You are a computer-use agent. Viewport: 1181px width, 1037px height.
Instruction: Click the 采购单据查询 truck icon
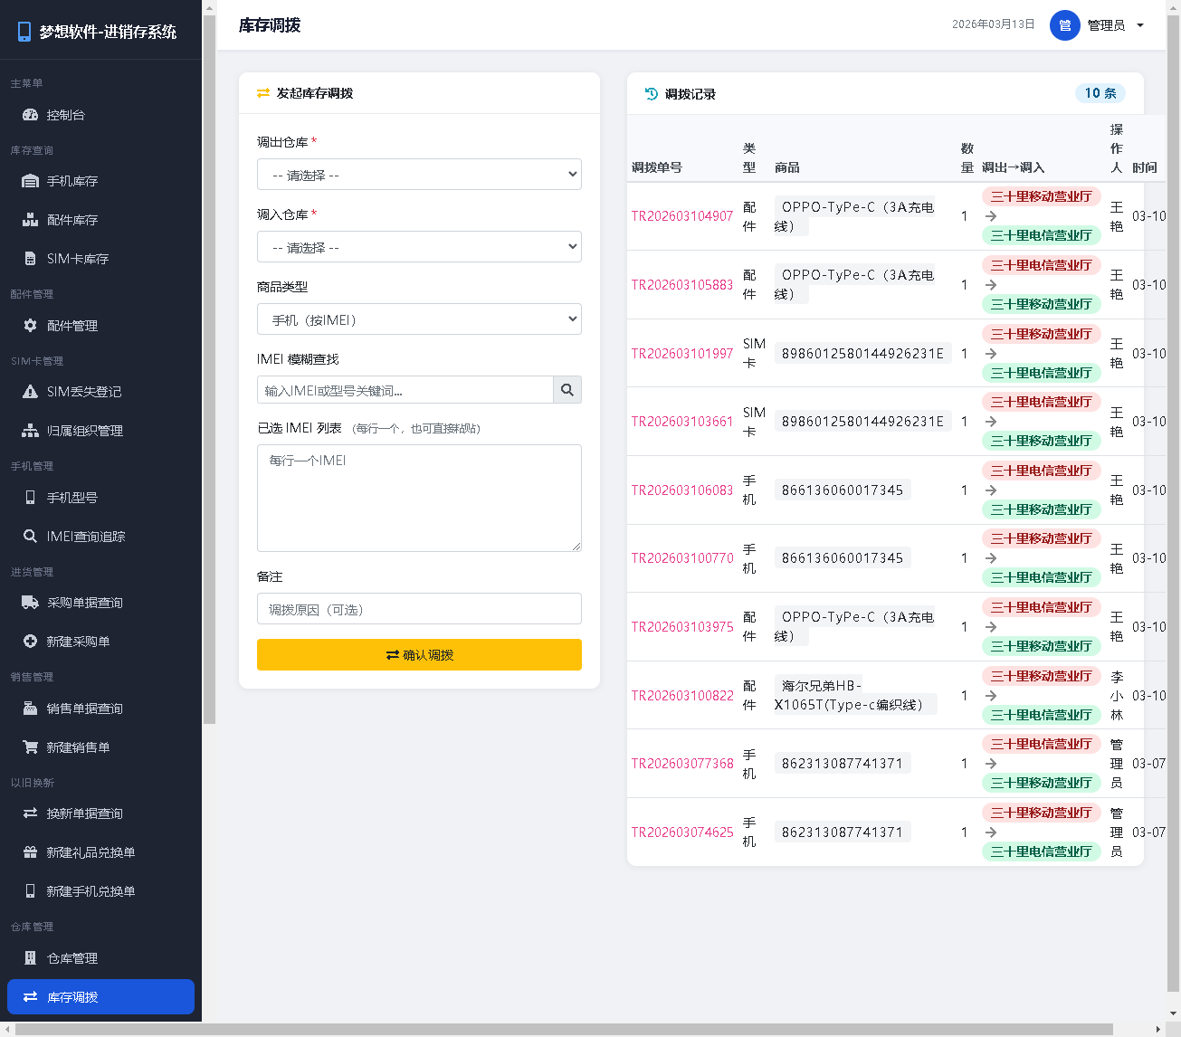tap(30, 603)
